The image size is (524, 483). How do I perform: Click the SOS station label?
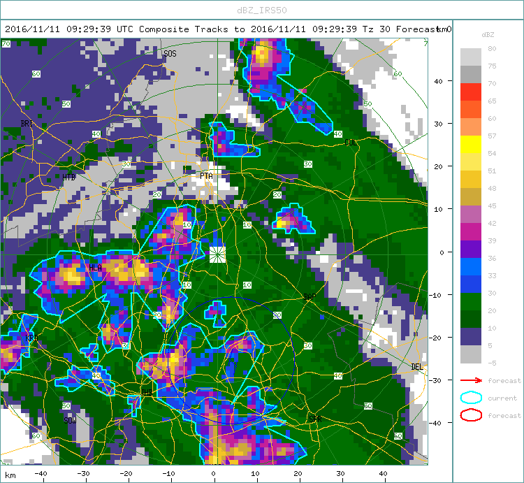coord(170,54)
